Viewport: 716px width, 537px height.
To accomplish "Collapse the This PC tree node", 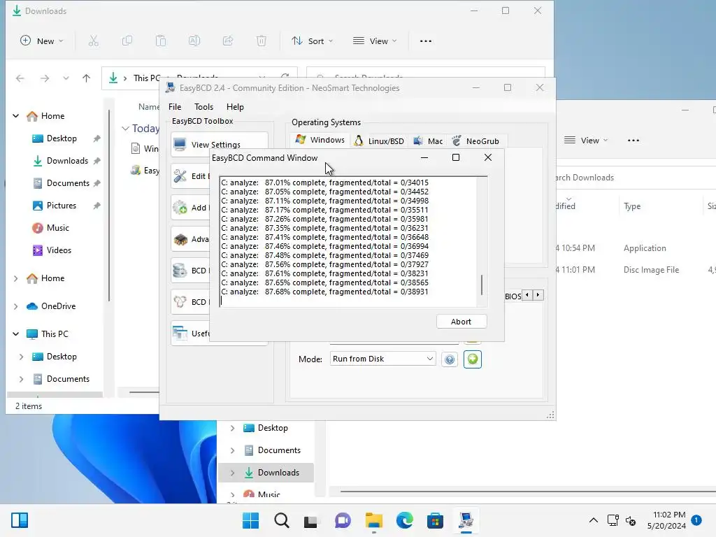I will 16,334.
